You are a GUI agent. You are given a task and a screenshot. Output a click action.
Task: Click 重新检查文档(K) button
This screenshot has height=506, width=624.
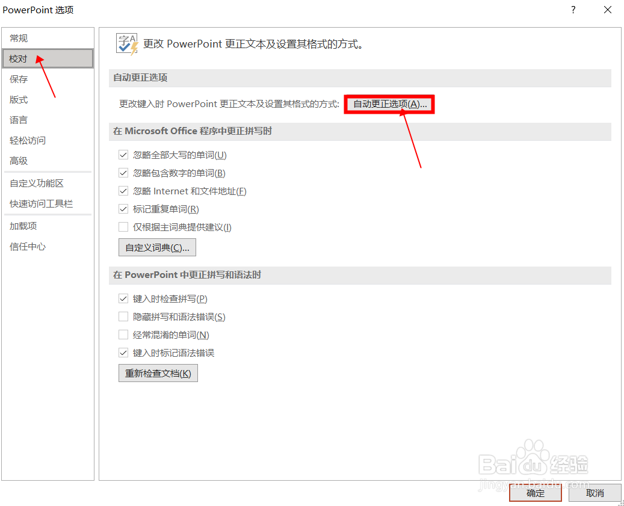tap(158, 374)
